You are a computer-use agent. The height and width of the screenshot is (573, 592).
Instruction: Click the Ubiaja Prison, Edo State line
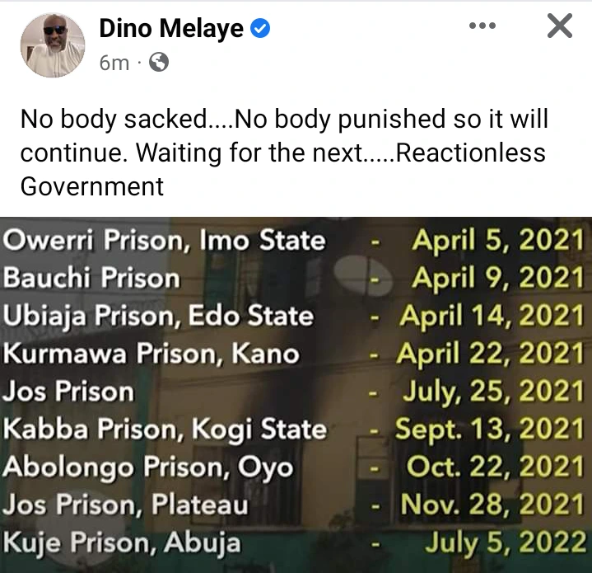pyautogui.click(x=159, y=317)
